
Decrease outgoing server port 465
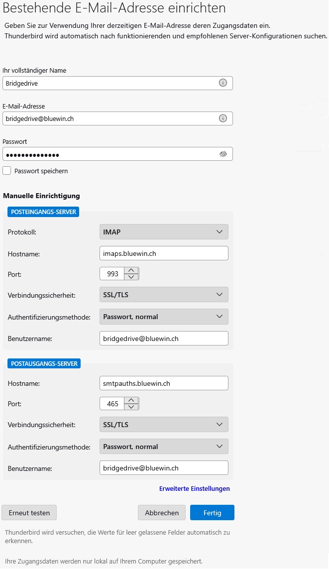click(131, 407)
